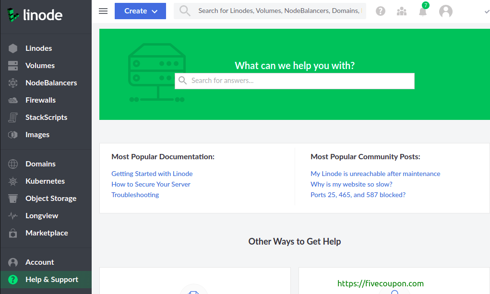Open the Create dropdown button
The image size is (490, 294).
[x=140, y=11]
